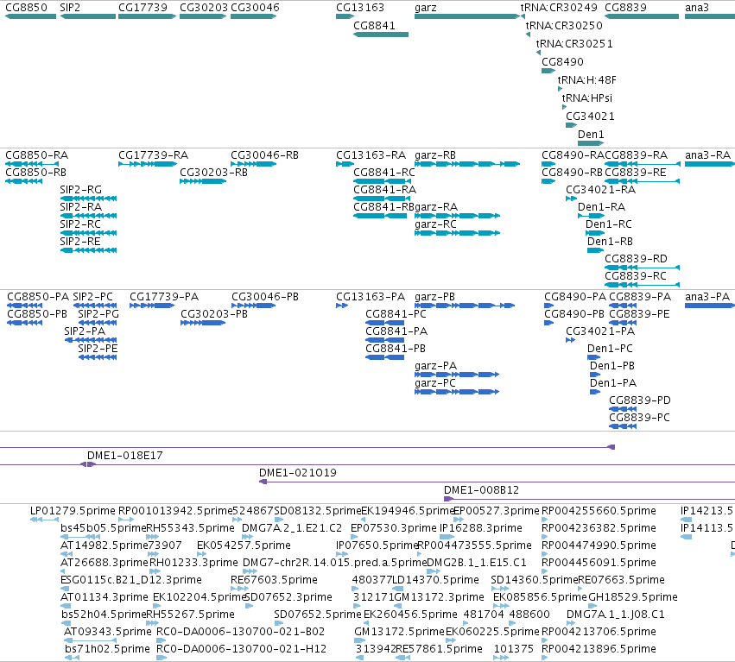735x662 pixels.
Task: Click the SIP2-RE transcript label
Action: click(x=80, y=242)
